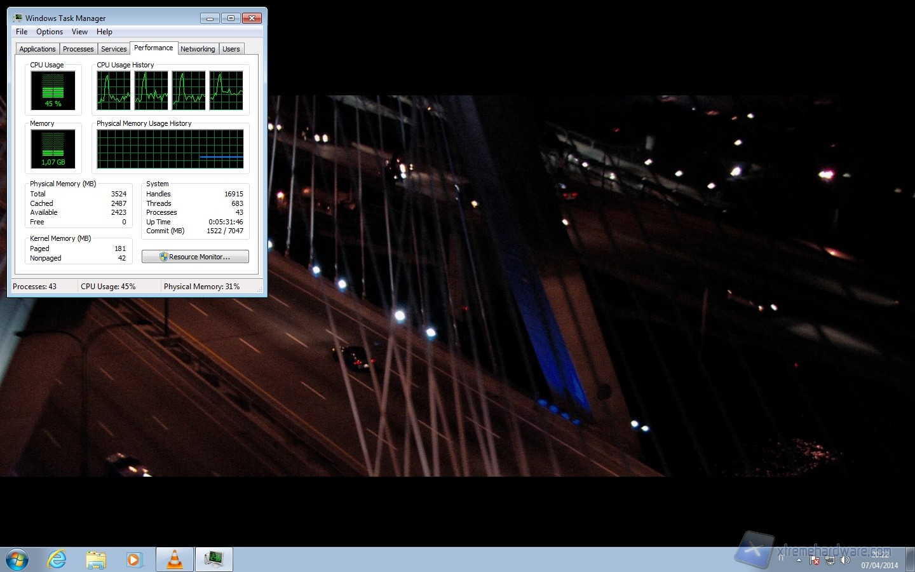The image size is (915, 572).
Task: Open Action Center flag icon
Action: coord(815,560)
